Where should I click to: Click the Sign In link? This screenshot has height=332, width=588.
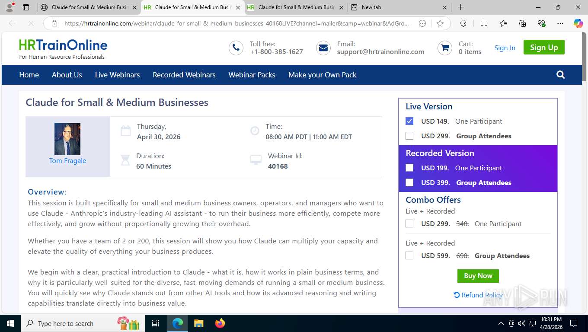505,48
